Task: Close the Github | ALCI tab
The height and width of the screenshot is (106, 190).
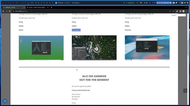Action: click(x=24, y=7)
